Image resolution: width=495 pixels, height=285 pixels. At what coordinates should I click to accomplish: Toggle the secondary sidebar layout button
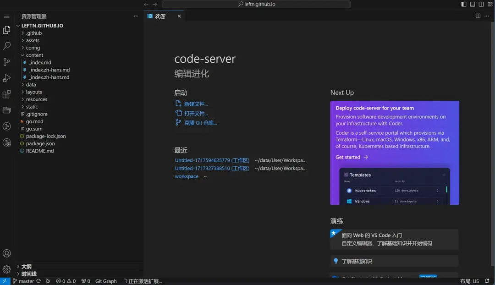[481, 4]
